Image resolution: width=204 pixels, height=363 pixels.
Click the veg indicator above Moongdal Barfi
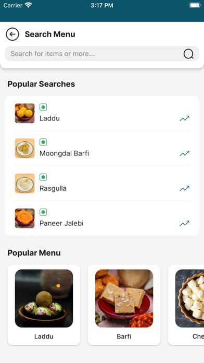(43, 142)
